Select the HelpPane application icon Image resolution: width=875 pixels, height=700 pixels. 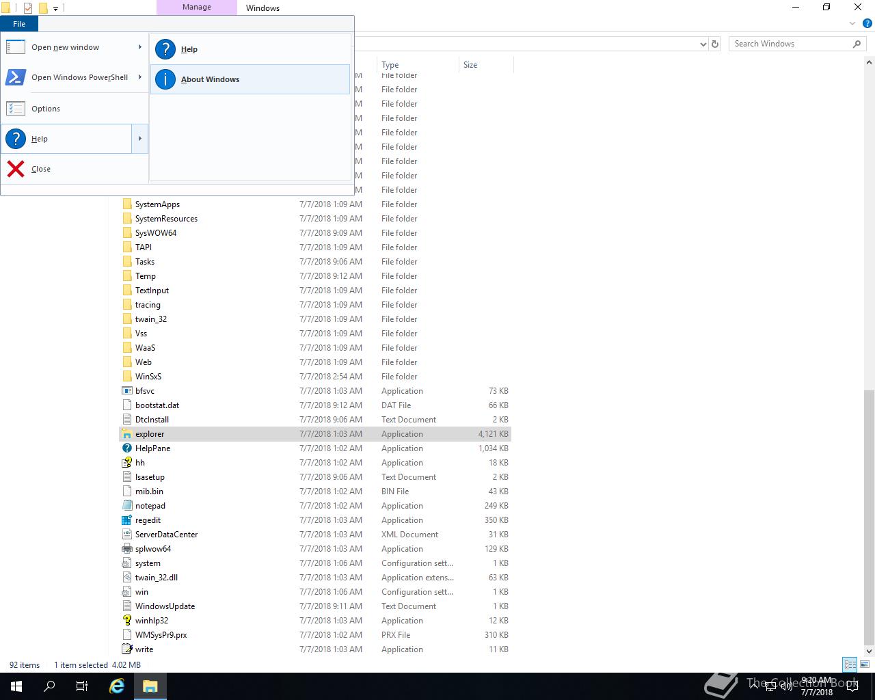click(x=126, y=448)
